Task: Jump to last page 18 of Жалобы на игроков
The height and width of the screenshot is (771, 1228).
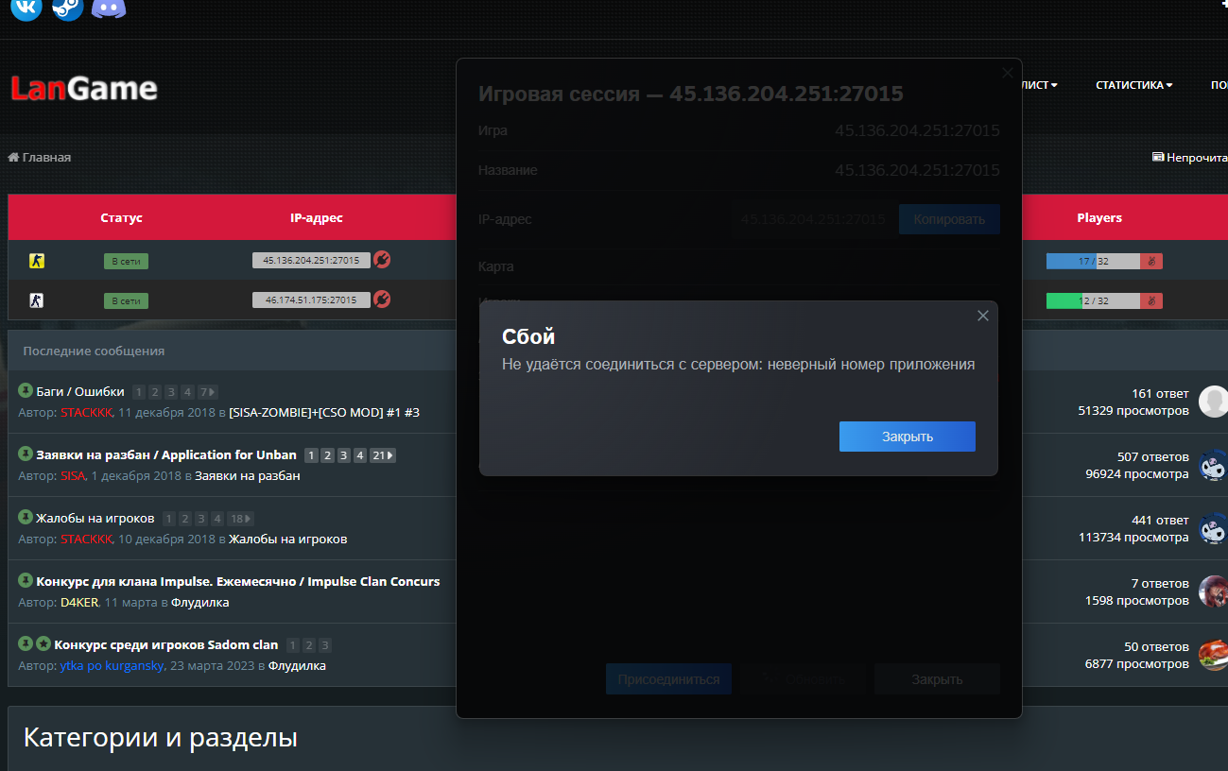Action: coord(240,519)
